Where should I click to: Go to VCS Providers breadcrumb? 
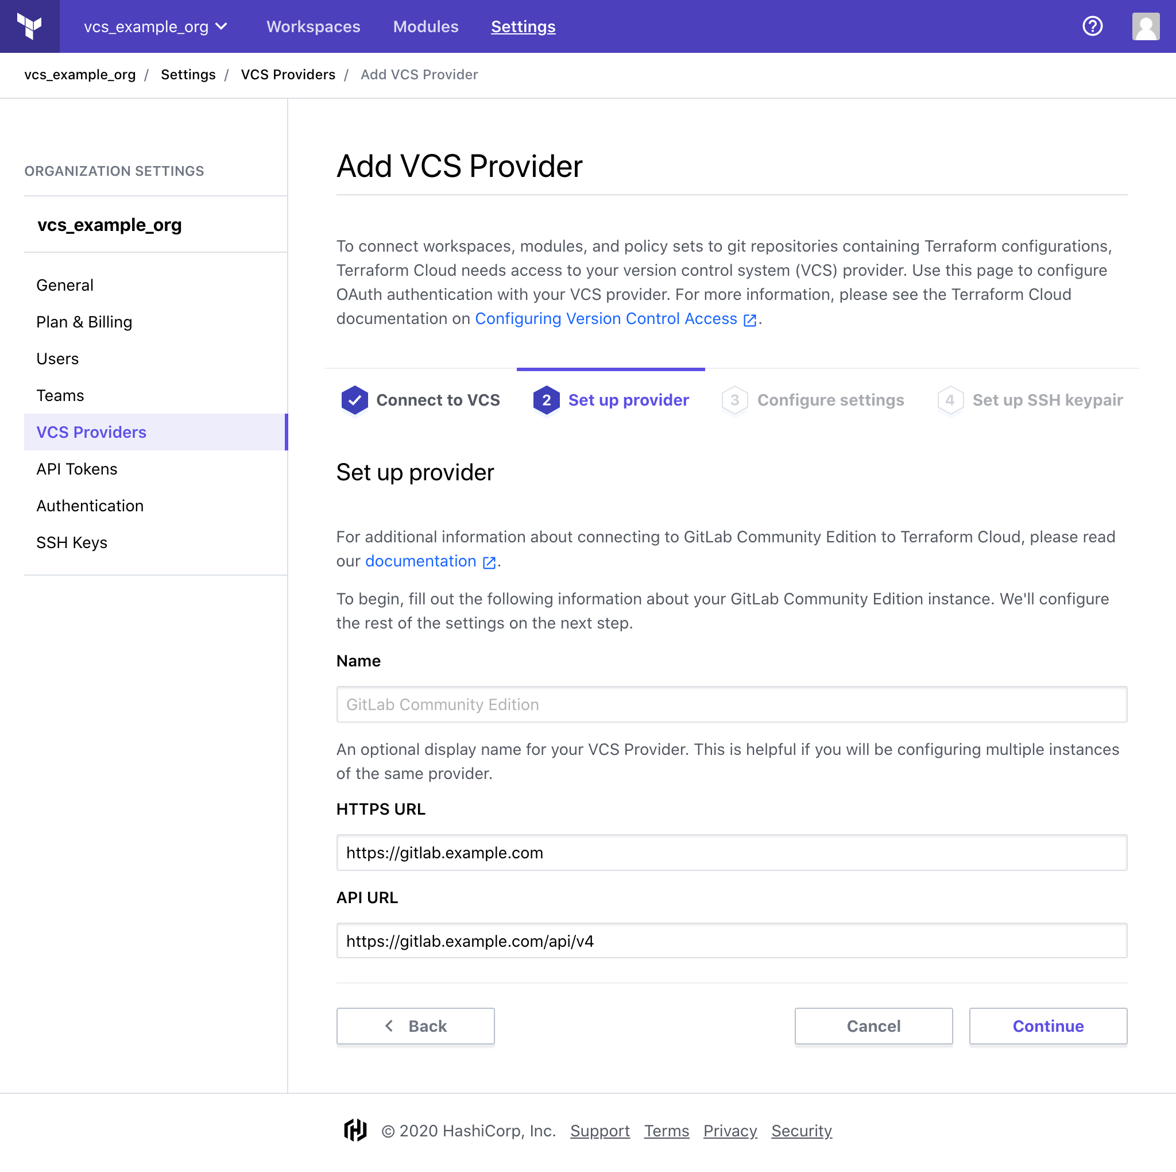pyautogui.click(x=288, y=74)
